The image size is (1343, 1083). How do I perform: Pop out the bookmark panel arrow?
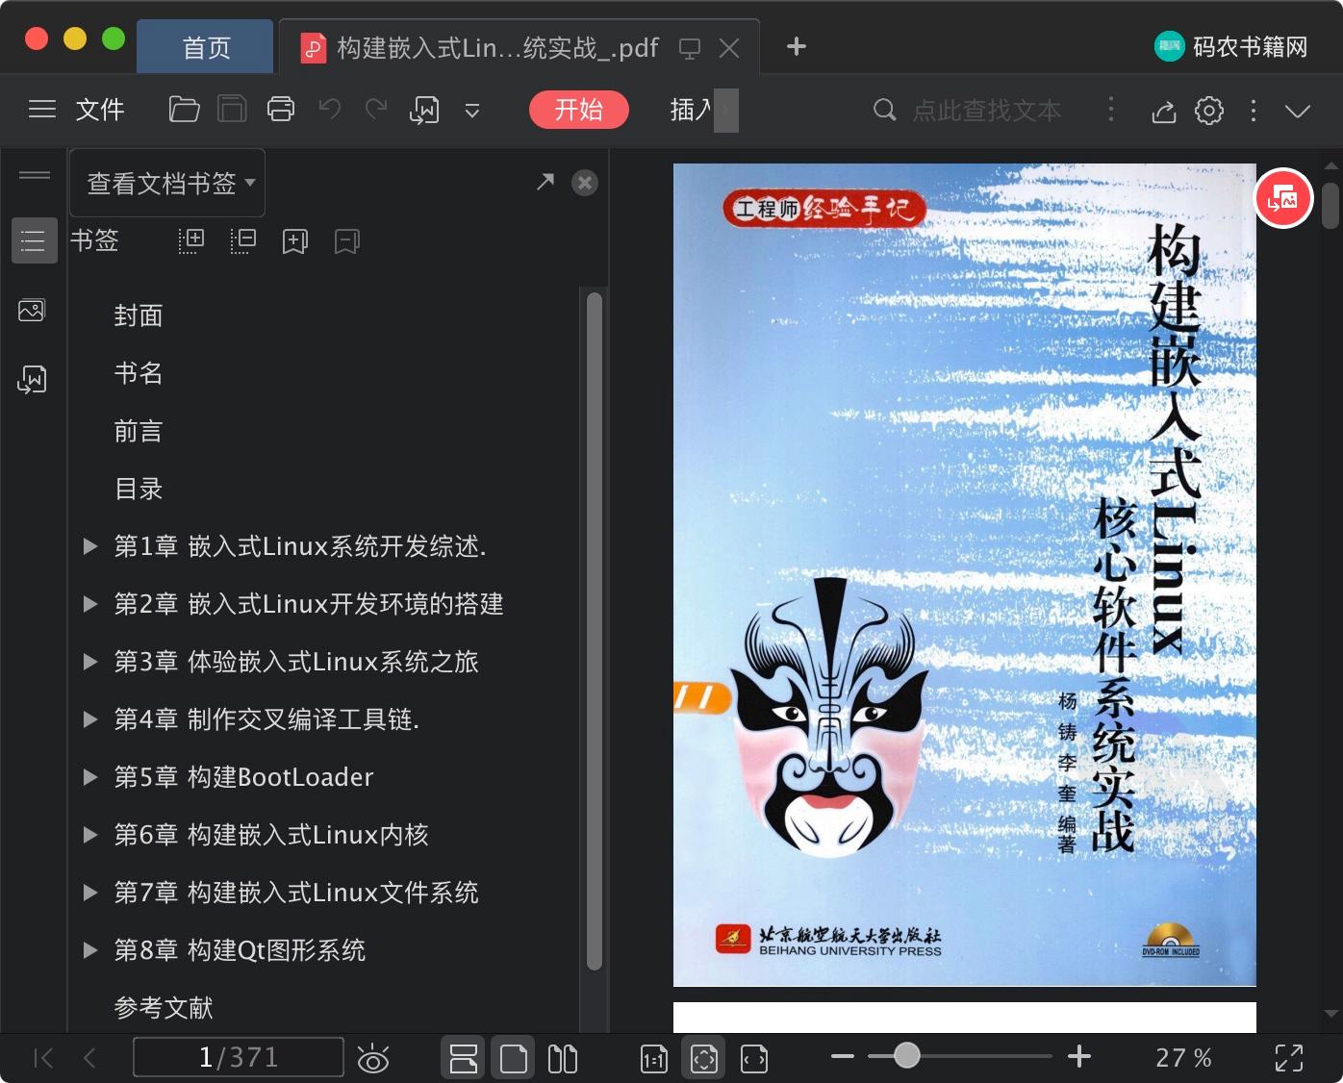[545, 181]
